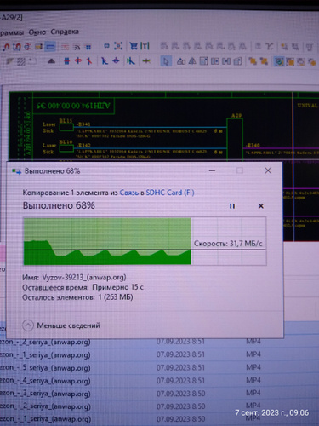Click the gray triangle toolbar icon
Screen dimensions: 319x426
click(x=51, y=60)
